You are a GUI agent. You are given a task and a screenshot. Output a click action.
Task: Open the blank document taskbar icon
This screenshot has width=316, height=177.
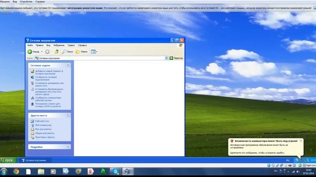(x=29, y=172)
